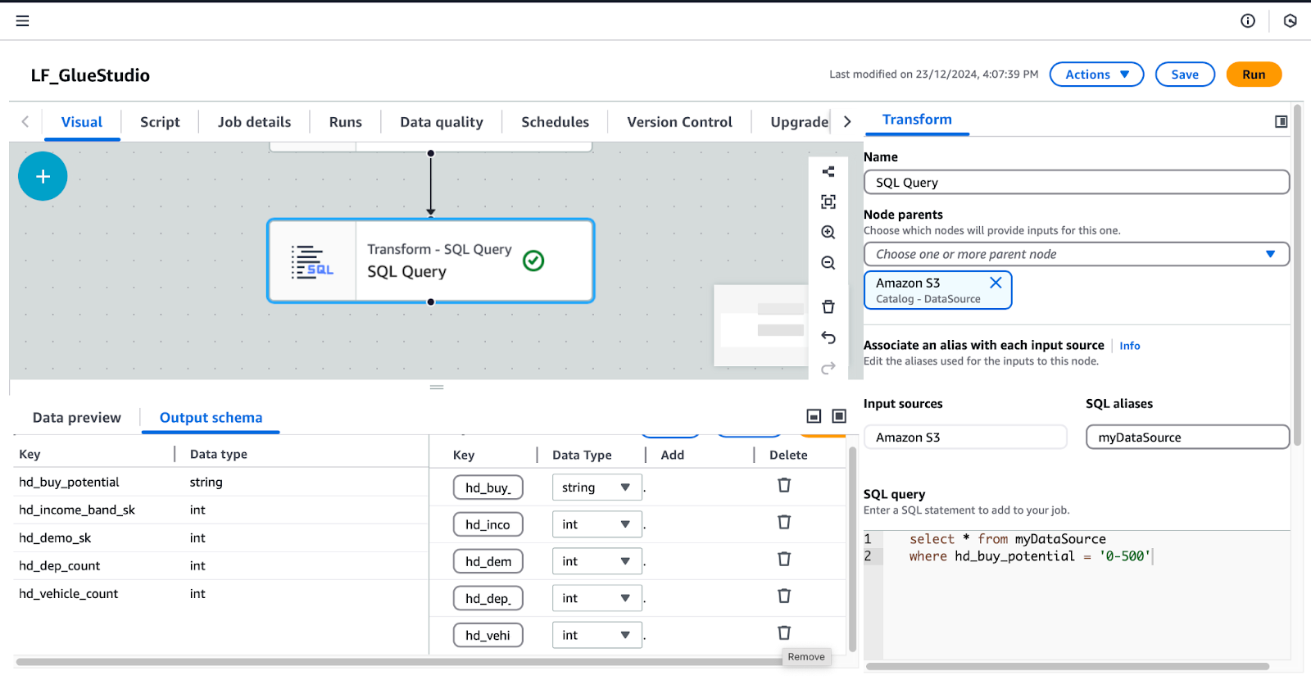Open the Version Control tab
The width and height of the screenshot is (1311, 680).
(679, 122)
